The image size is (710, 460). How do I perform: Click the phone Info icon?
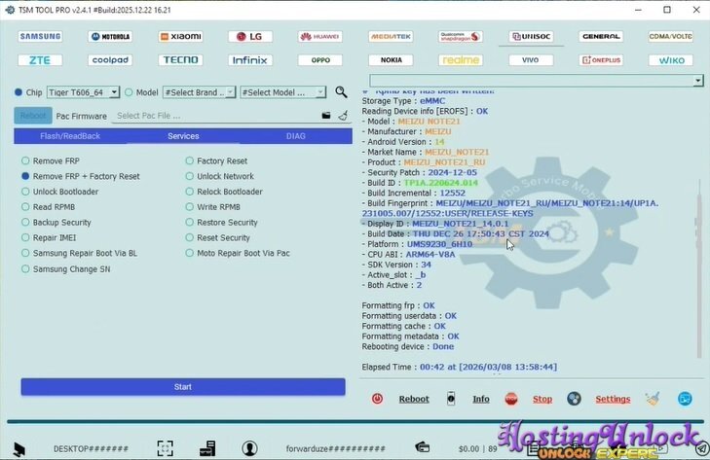[451, 399]
